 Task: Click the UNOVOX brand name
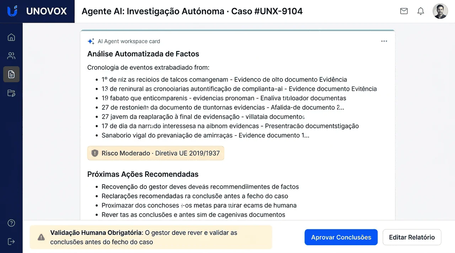[x=47, y=11]
